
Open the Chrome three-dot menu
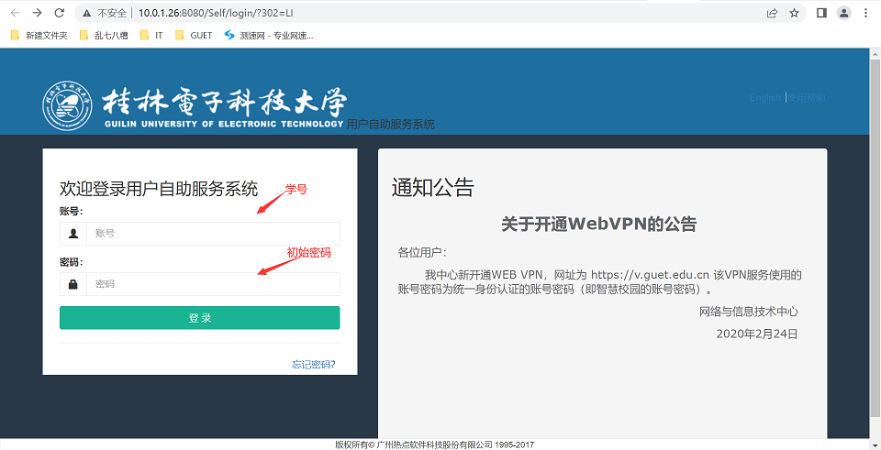[865, 14]
